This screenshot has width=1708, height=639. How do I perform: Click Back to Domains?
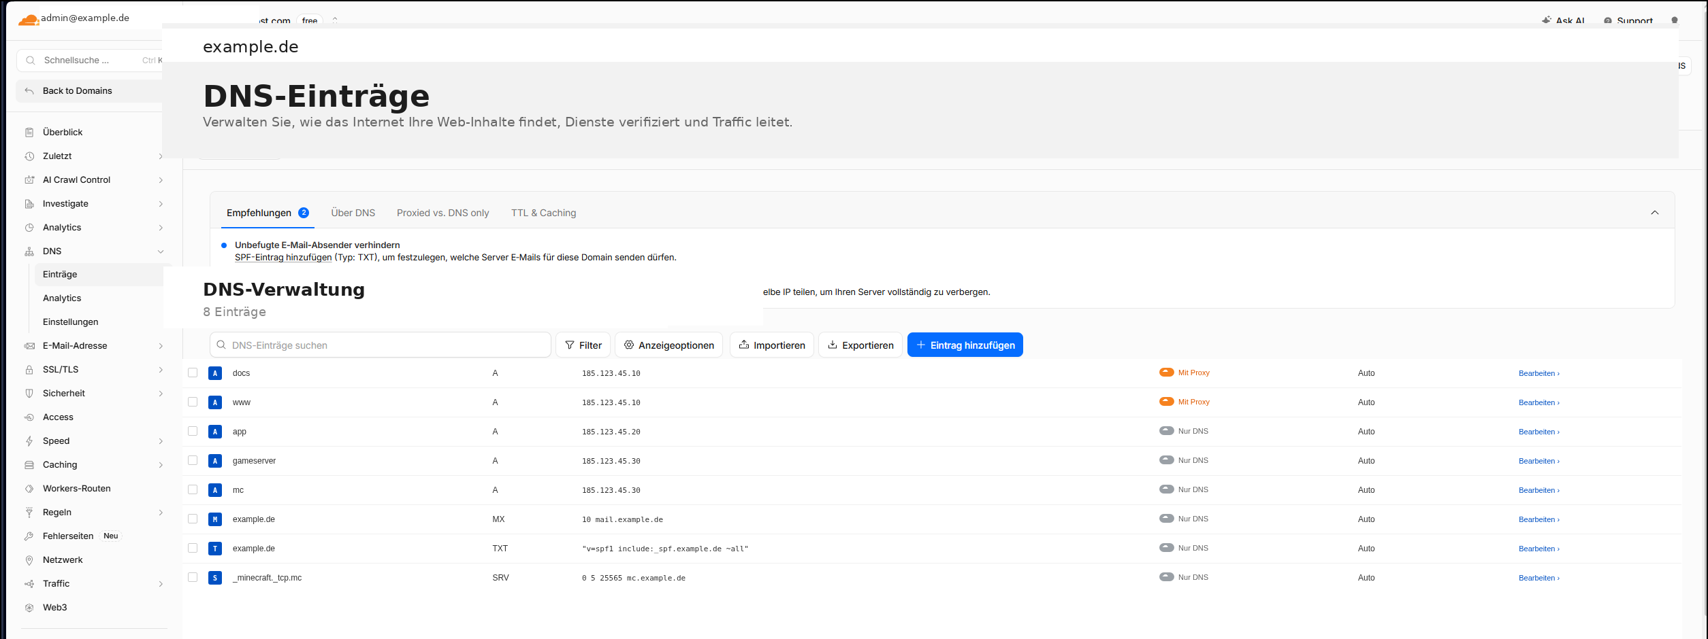(89, 91)
